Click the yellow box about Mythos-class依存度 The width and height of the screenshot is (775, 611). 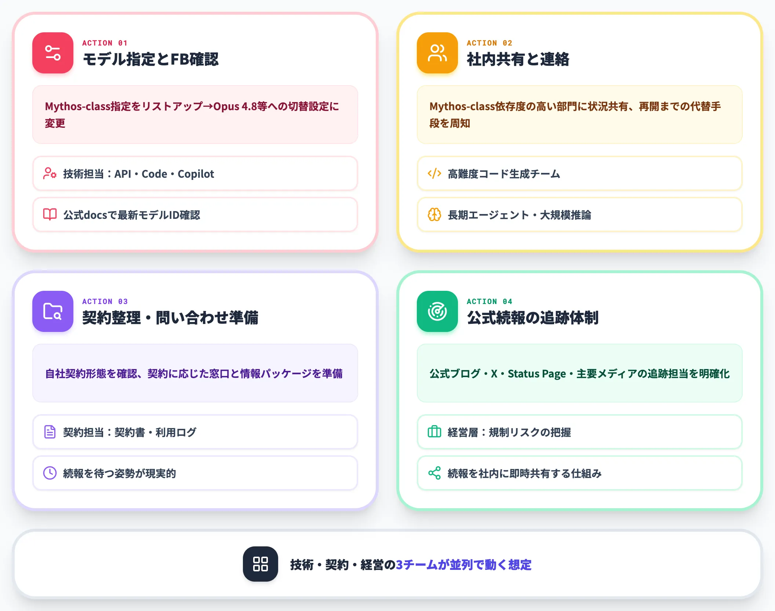[x=580, y=115]
